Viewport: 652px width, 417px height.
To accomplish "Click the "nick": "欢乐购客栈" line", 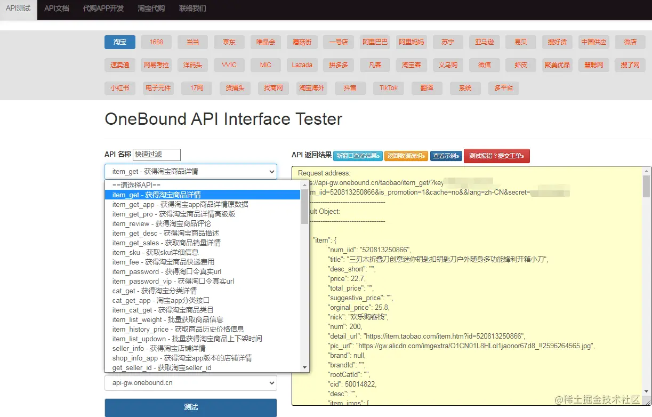I will 358,317.
